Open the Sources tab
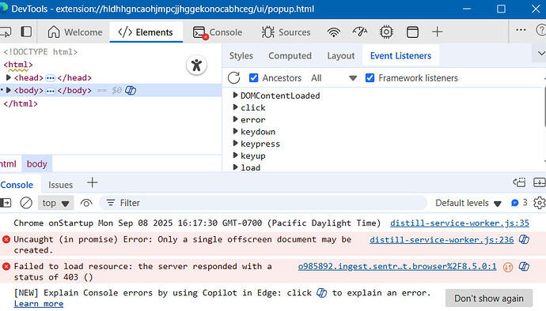Viewport: 546px width, 311px height. [x=286, y=32]
